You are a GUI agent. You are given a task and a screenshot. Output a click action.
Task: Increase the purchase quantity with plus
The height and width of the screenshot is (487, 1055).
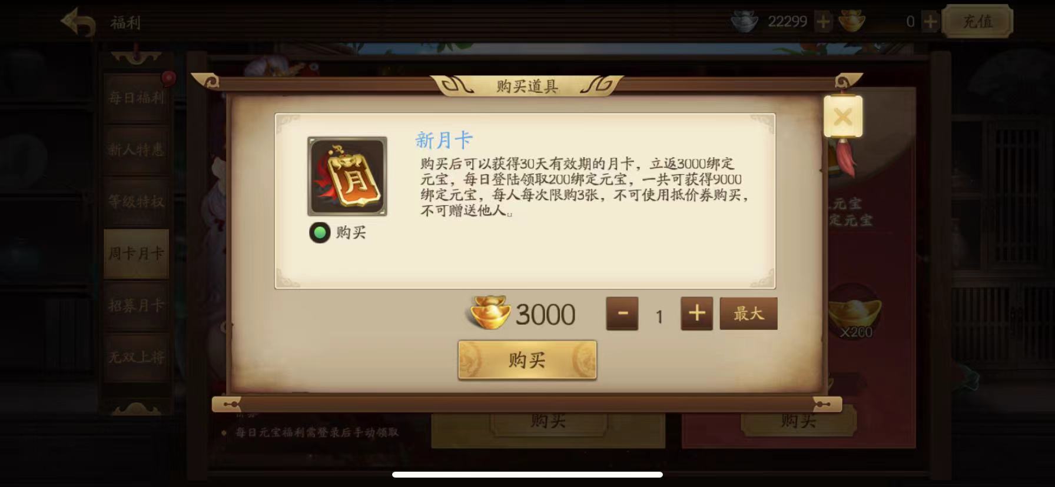click(697, 313)
